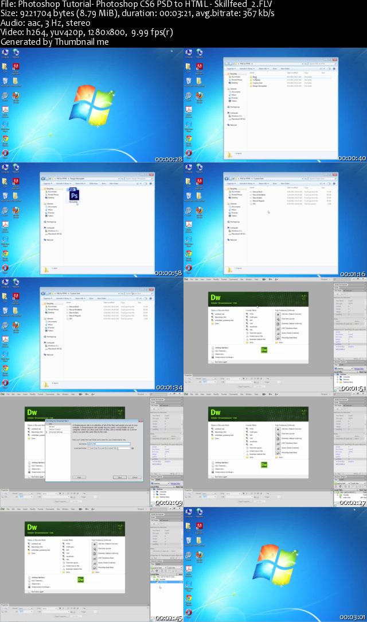
Task: Open File menu in 00:01:51 Dreamweaver
Action: tap(192, 279)
